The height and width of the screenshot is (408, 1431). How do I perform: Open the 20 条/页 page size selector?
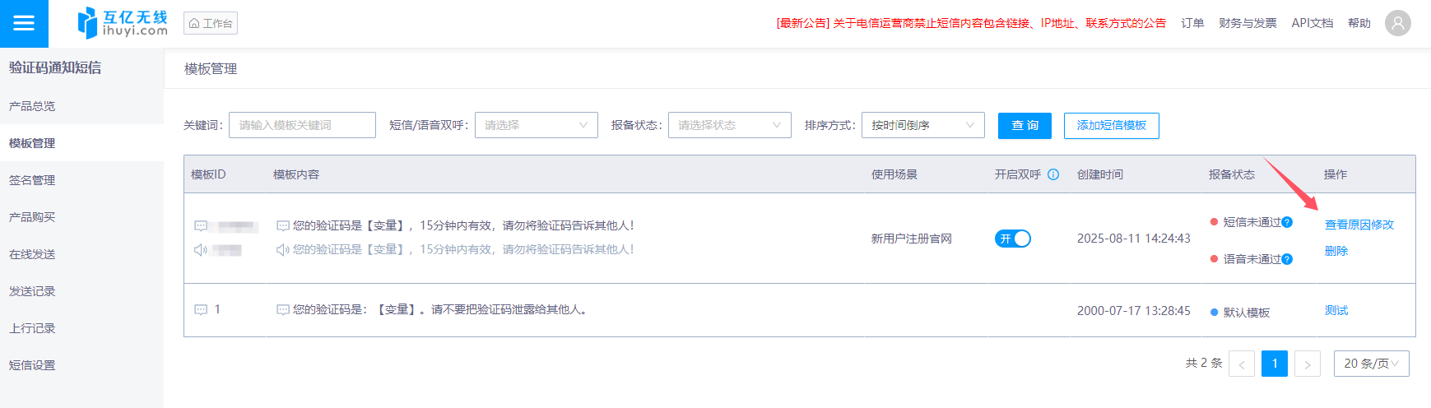coord(1371,364)
